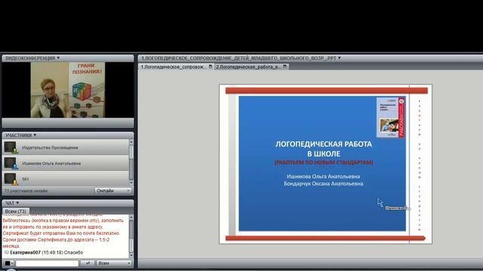
Task: Click Бондарчук Оксана Анатольевна on the slide
Action: 324,184
